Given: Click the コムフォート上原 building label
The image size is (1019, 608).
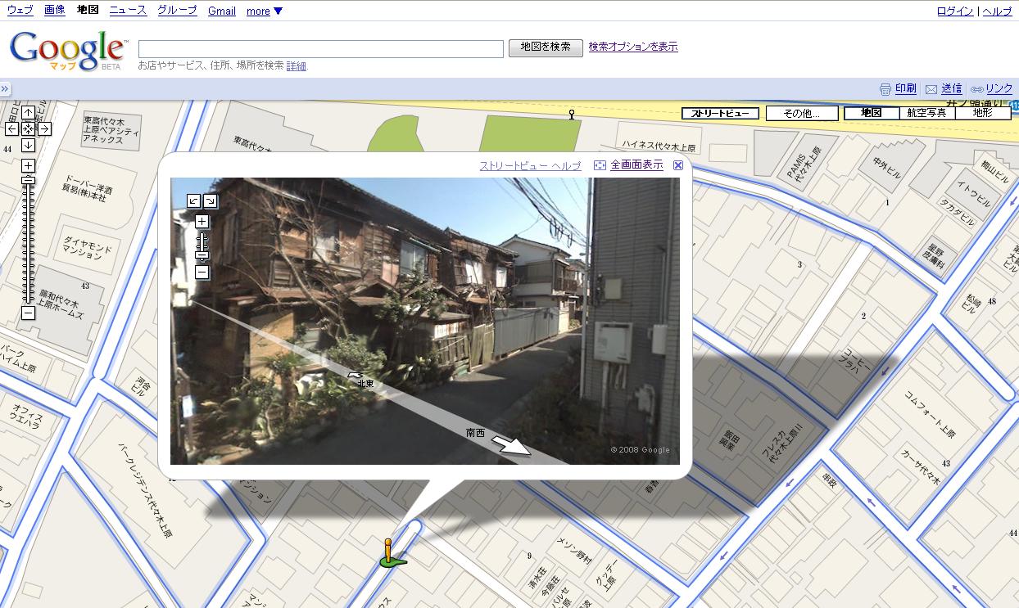Looking at the screenshot, I should click(x=929, y=413).
